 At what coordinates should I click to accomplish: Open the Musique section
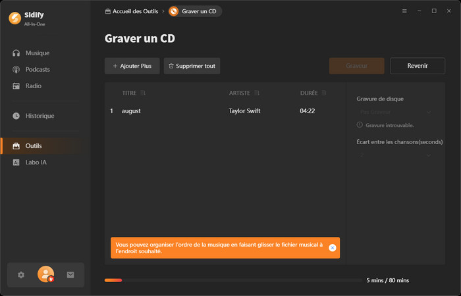click(37, 53)
